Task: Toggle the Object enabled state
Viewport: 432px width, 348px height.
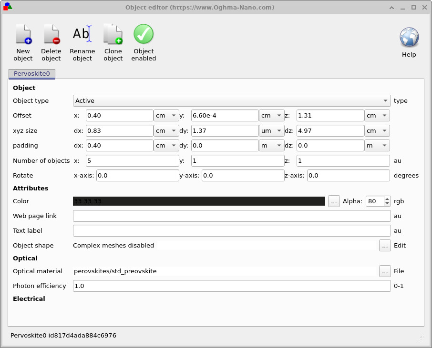Action: (143, 42)
